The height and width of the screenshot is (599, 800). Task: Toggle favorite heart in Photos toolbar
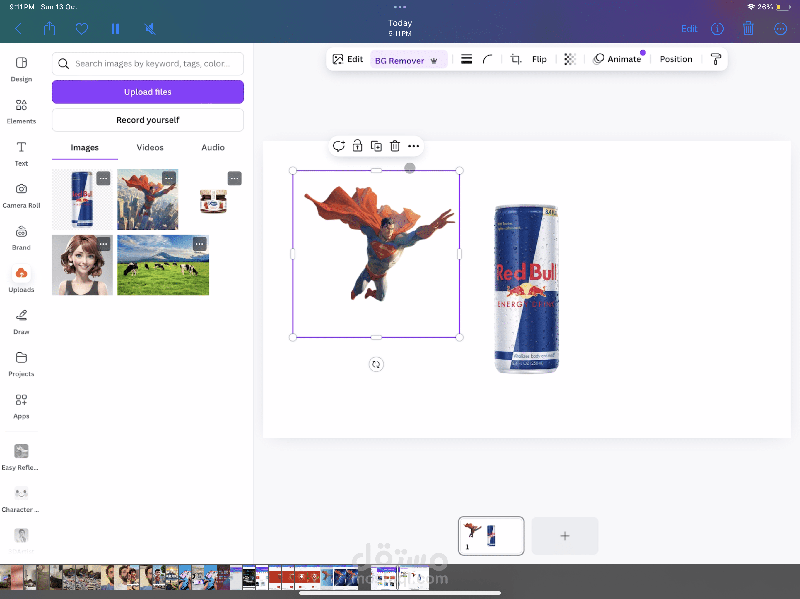tap(82, 29)
